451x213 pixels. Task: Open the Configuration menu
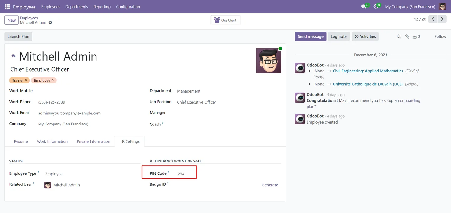point(128,7)
